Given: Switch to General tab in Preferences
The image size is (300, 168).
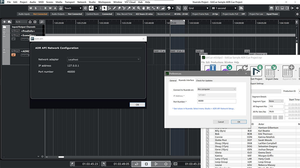Looking at the screenshot, I should [173, 80].
